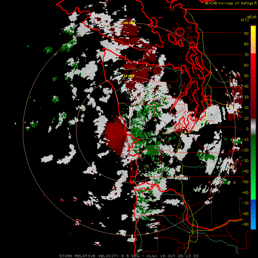Pick the blue segment of the color bar
The image size is (258, 258).
click(x=253, y=214)
